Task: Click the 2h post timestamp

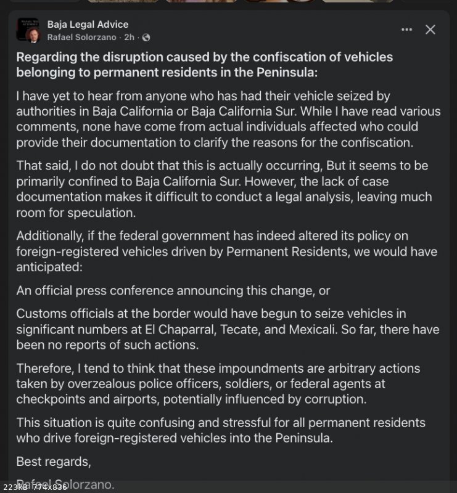Action: coord(129,38)
